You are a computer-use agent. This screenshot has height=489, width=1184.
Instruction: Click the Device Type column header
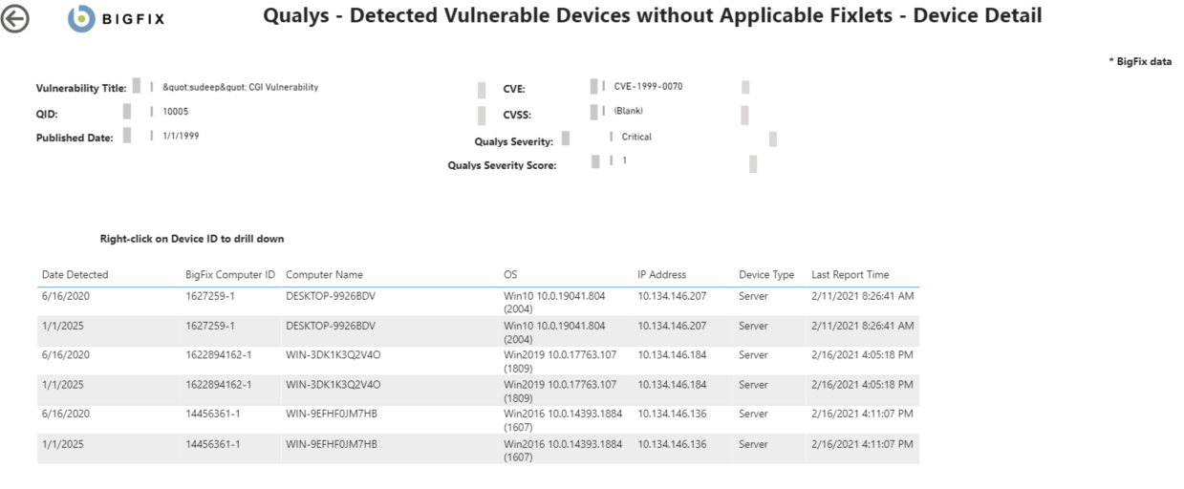(766, 275)
